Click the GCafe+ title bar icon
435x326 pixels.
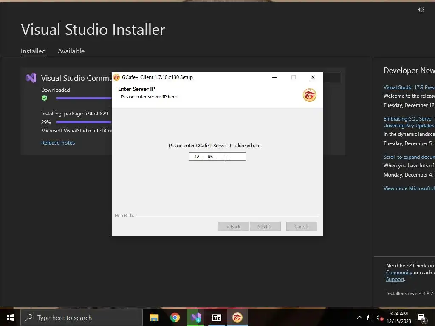tap(116, 77)
